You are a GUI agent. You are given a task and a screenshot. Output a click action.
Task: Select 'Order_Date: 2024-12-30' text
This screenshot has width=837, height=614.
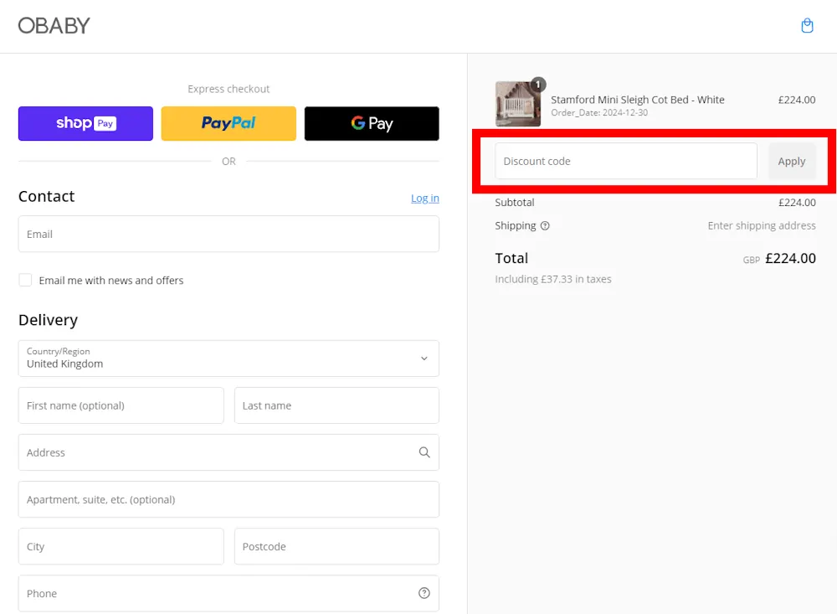click(599, 113)
